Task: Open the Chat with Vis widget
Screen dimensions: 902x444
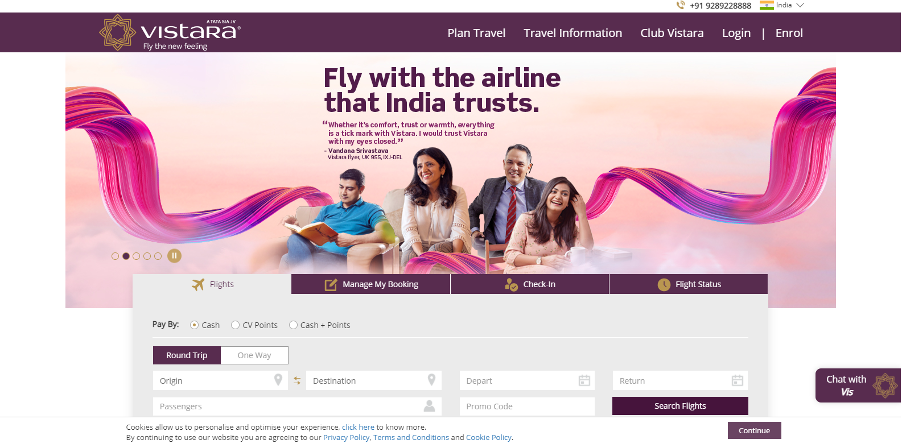Action: [x=858, y=385]
